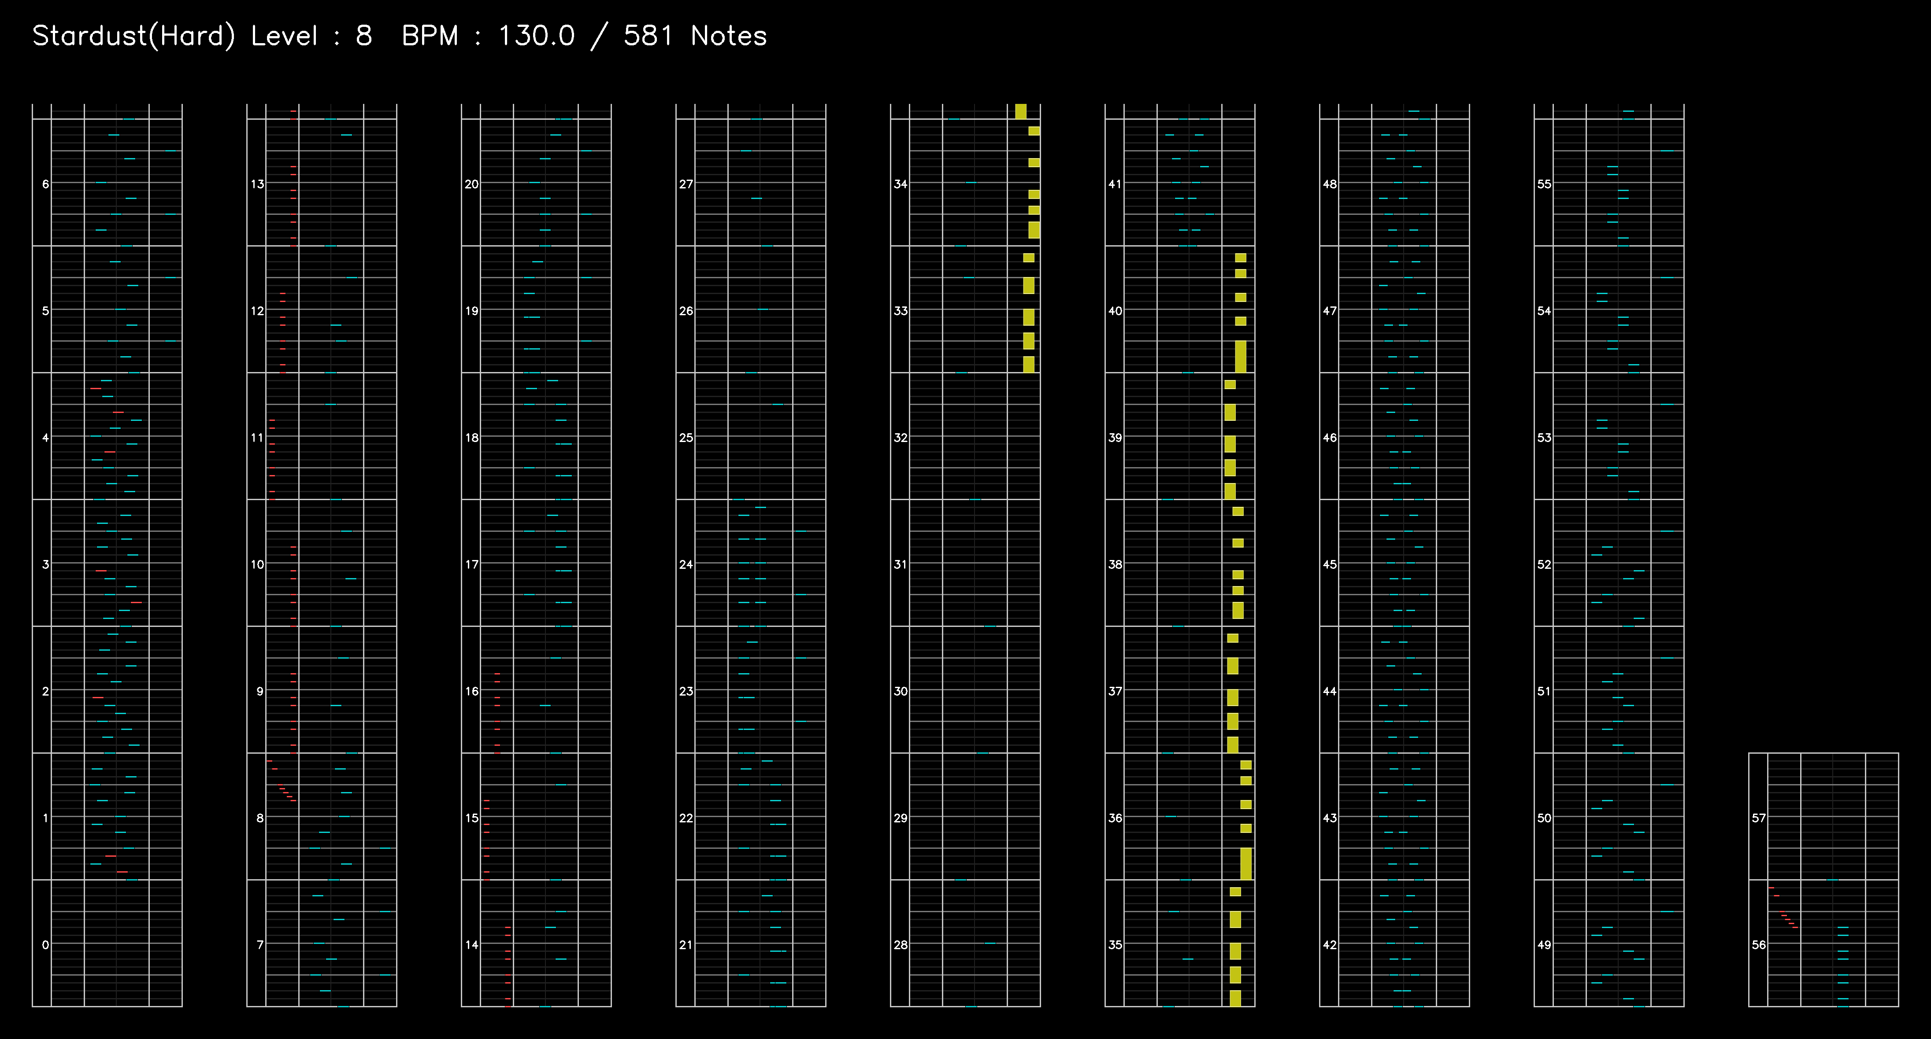Viewport: 1931px width, 1039px height.
Task: Select measure number 23 label
Action: coord(686,691)
